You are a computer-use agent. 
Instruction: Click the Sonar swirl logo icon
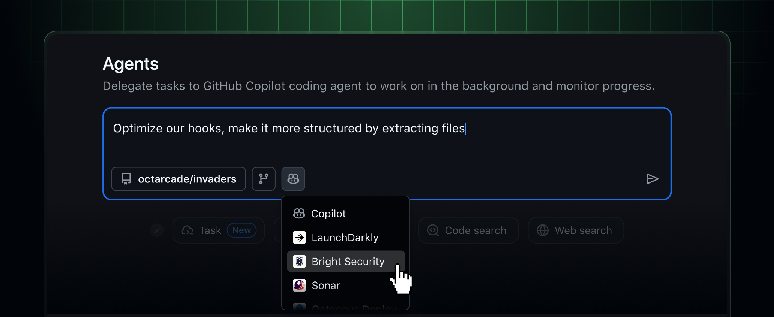coord(299,286)
